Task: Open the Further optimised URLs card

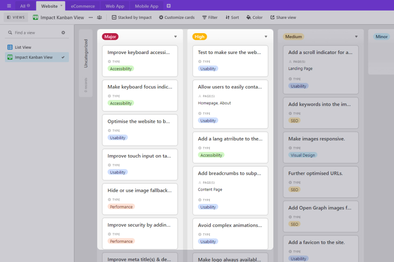Action: (x=321, y=182)
